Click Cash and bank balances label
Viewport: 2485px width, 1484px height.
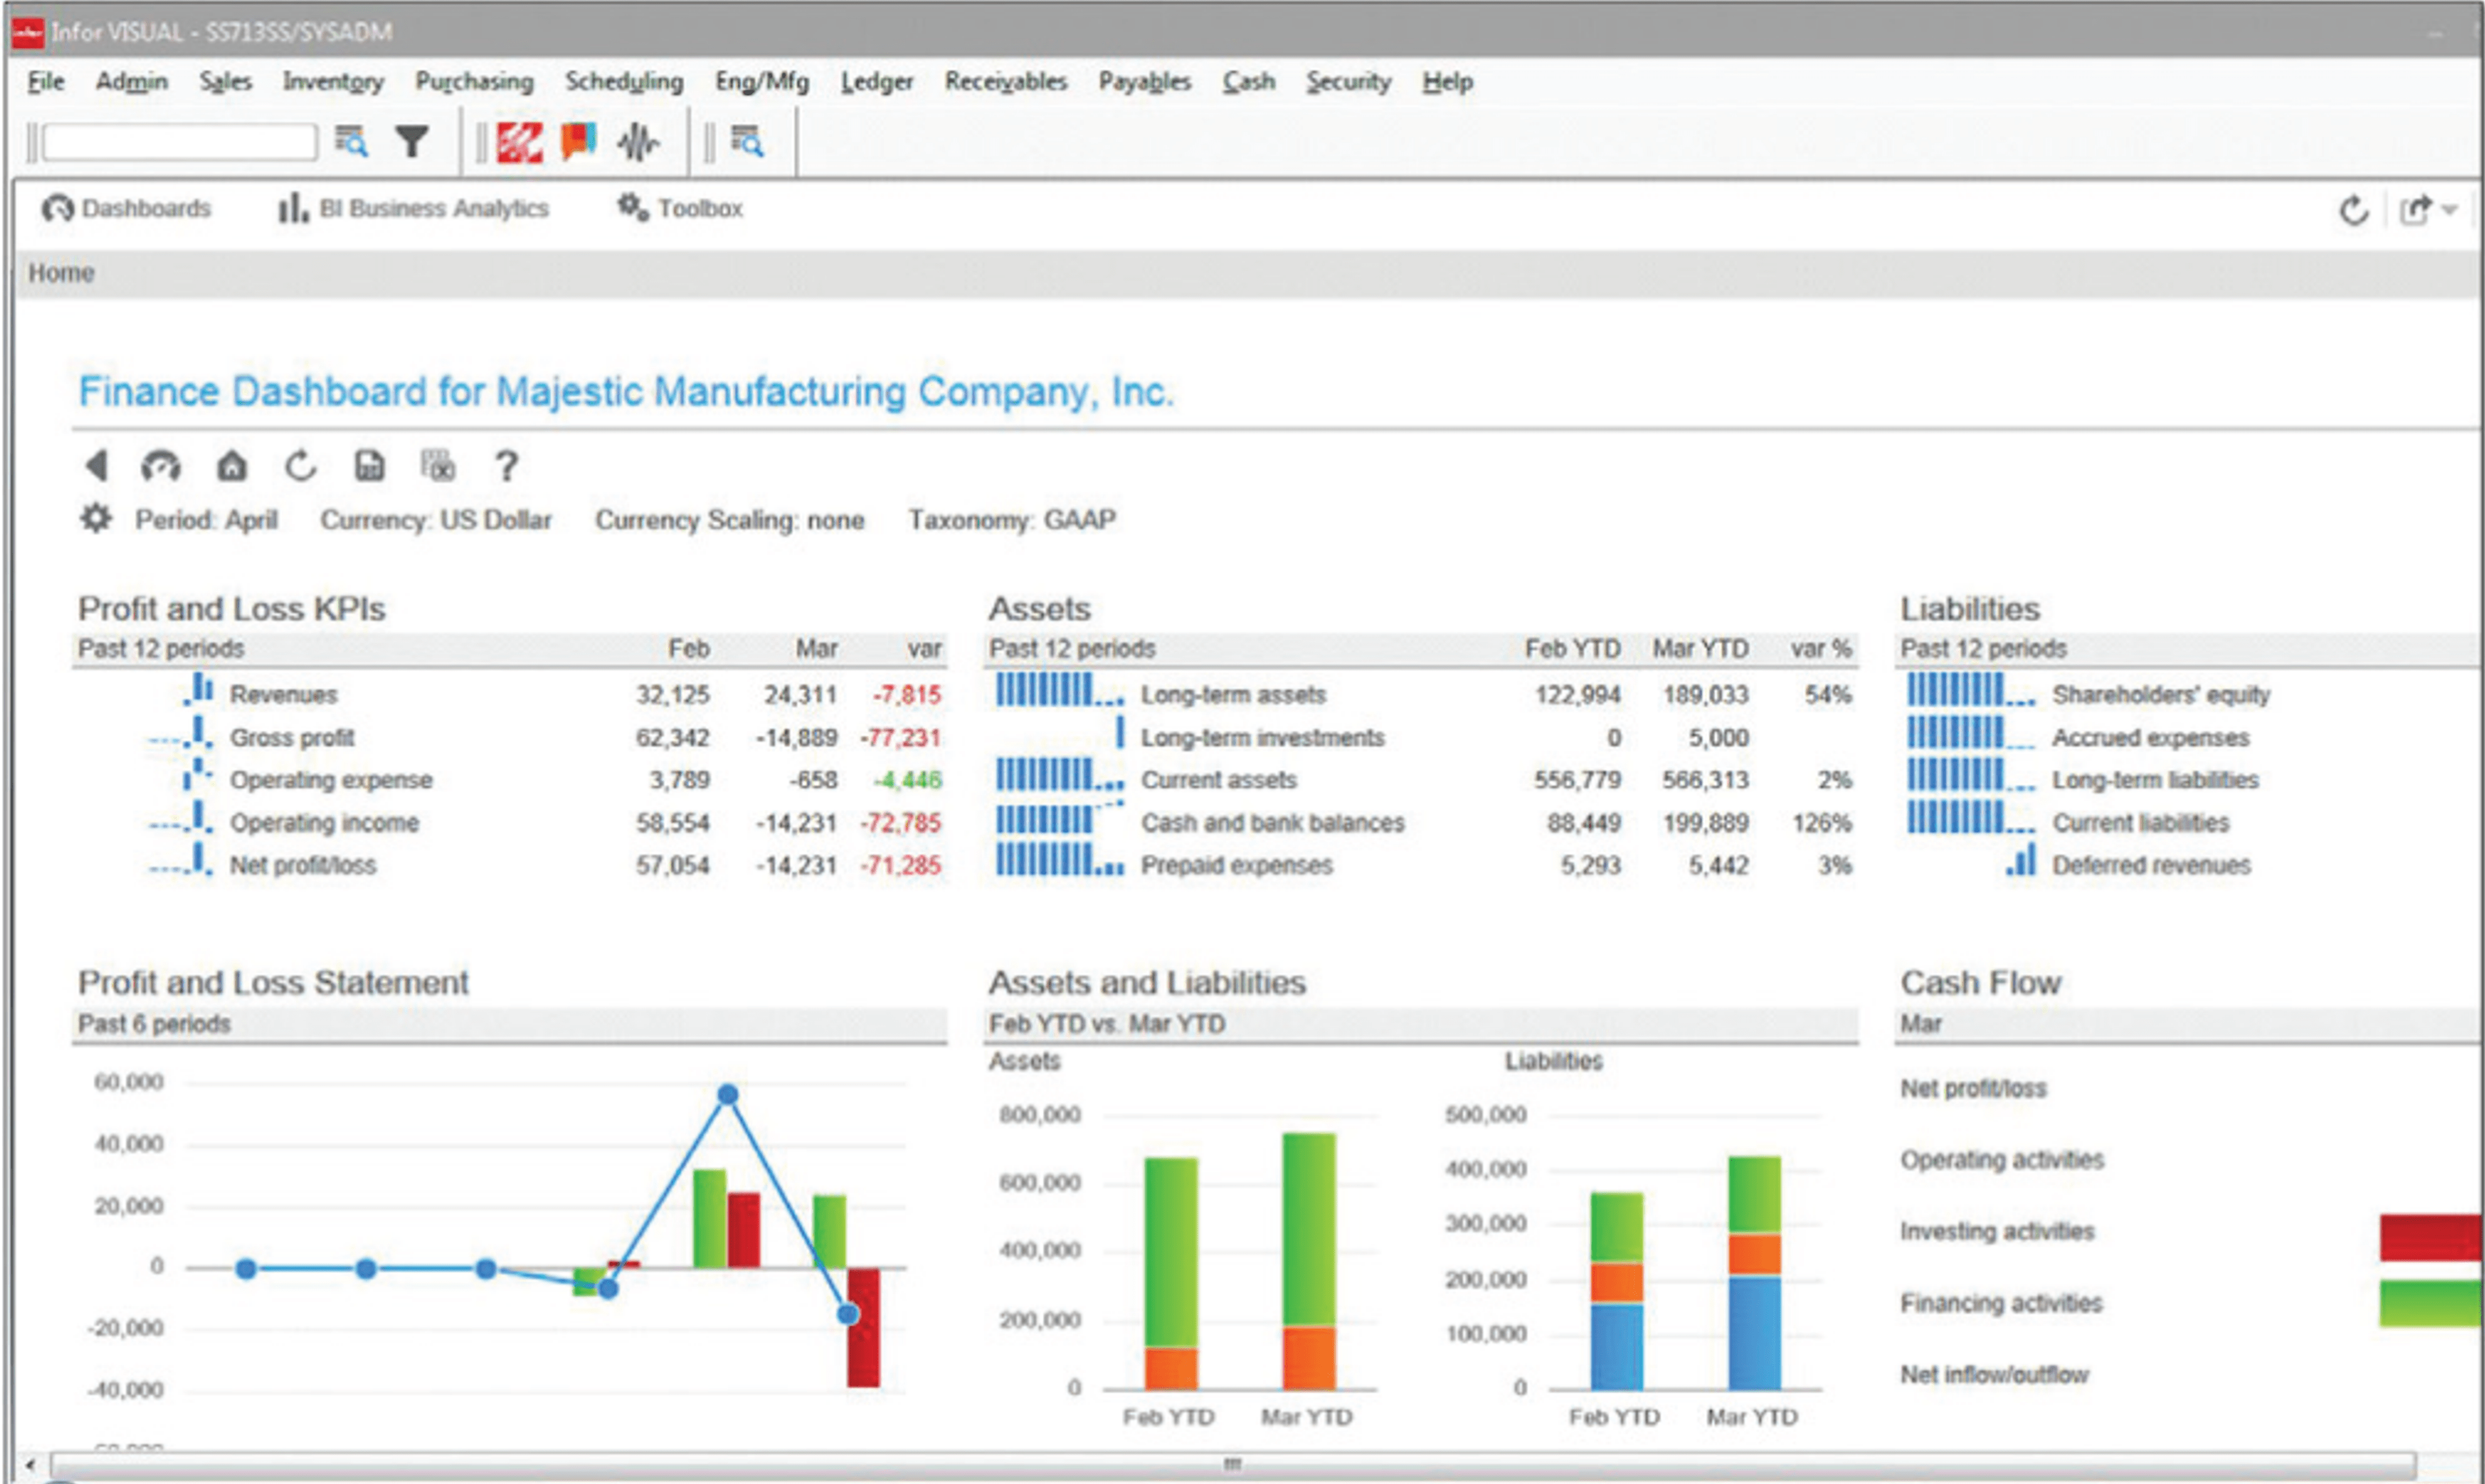point(1273,822)
